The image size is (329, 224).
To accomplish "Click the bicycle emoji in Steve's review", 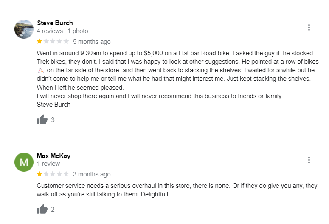I will coord(41,71).
